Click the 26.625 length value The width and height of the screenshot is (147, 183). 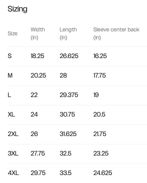point(69,56)
